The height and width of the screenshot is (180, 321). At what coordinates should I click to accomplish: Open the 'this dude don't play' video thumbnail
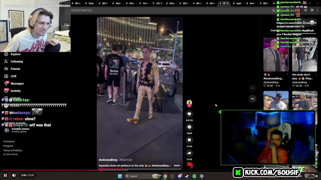coord(305,55)
